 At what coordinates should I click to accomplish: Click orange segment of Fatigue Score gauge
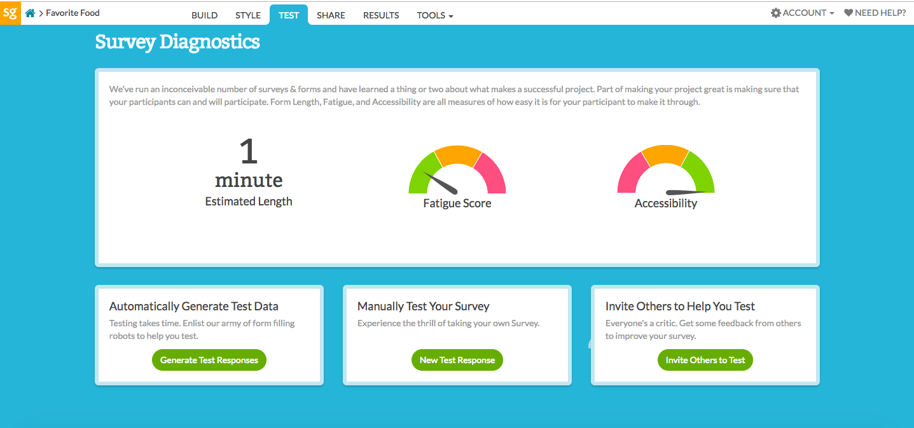457,155
